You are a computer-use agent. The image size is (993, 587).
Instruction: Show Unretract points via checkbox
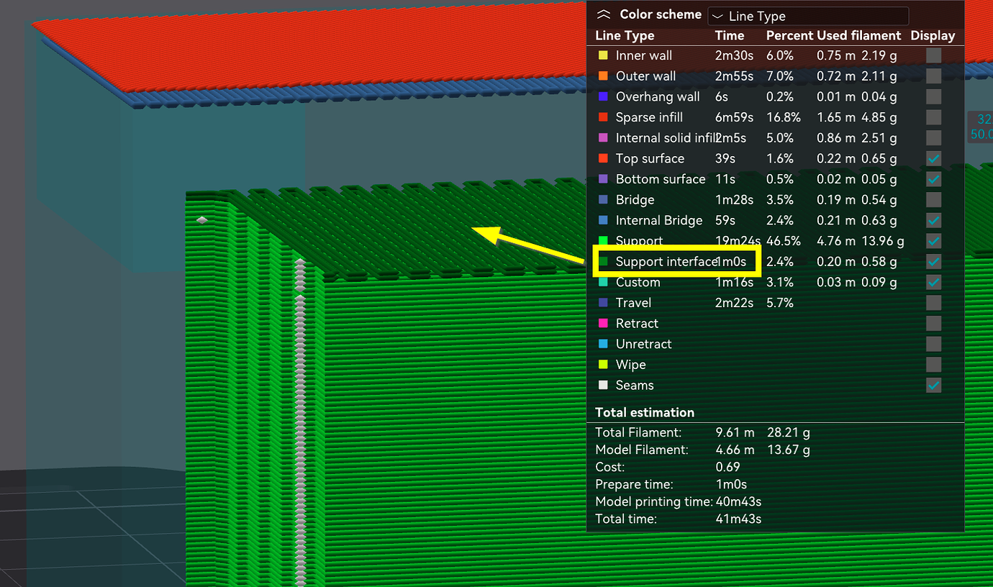[933, 344]
